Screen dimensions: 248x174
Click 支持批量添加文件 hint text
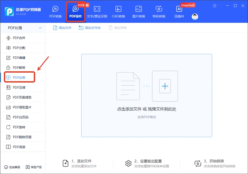(84, 166)
